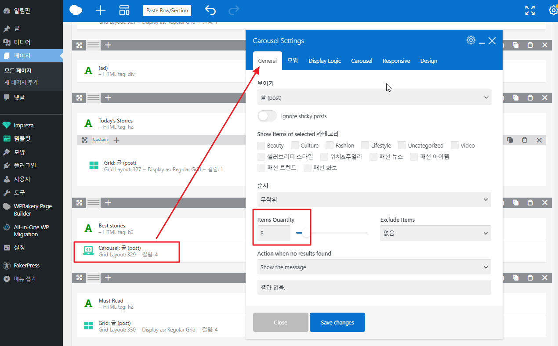This screenshot has width=558, height=346.
Task: Click the Paste Row/Section button
Action: (x=167, y=10)
